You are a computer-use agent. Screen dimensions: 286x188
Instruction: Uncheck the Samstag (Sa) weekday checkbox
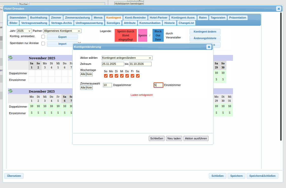(138, 76)
